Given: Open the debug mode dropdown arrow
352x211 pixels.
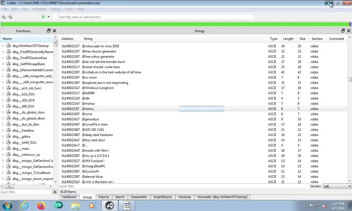Looking at the screenshot, I should [48, 17].
